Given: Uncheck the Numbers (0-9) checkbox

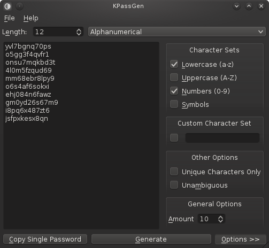Looking at the screenshot, I should pyautogui.click(x=174, y=91).
